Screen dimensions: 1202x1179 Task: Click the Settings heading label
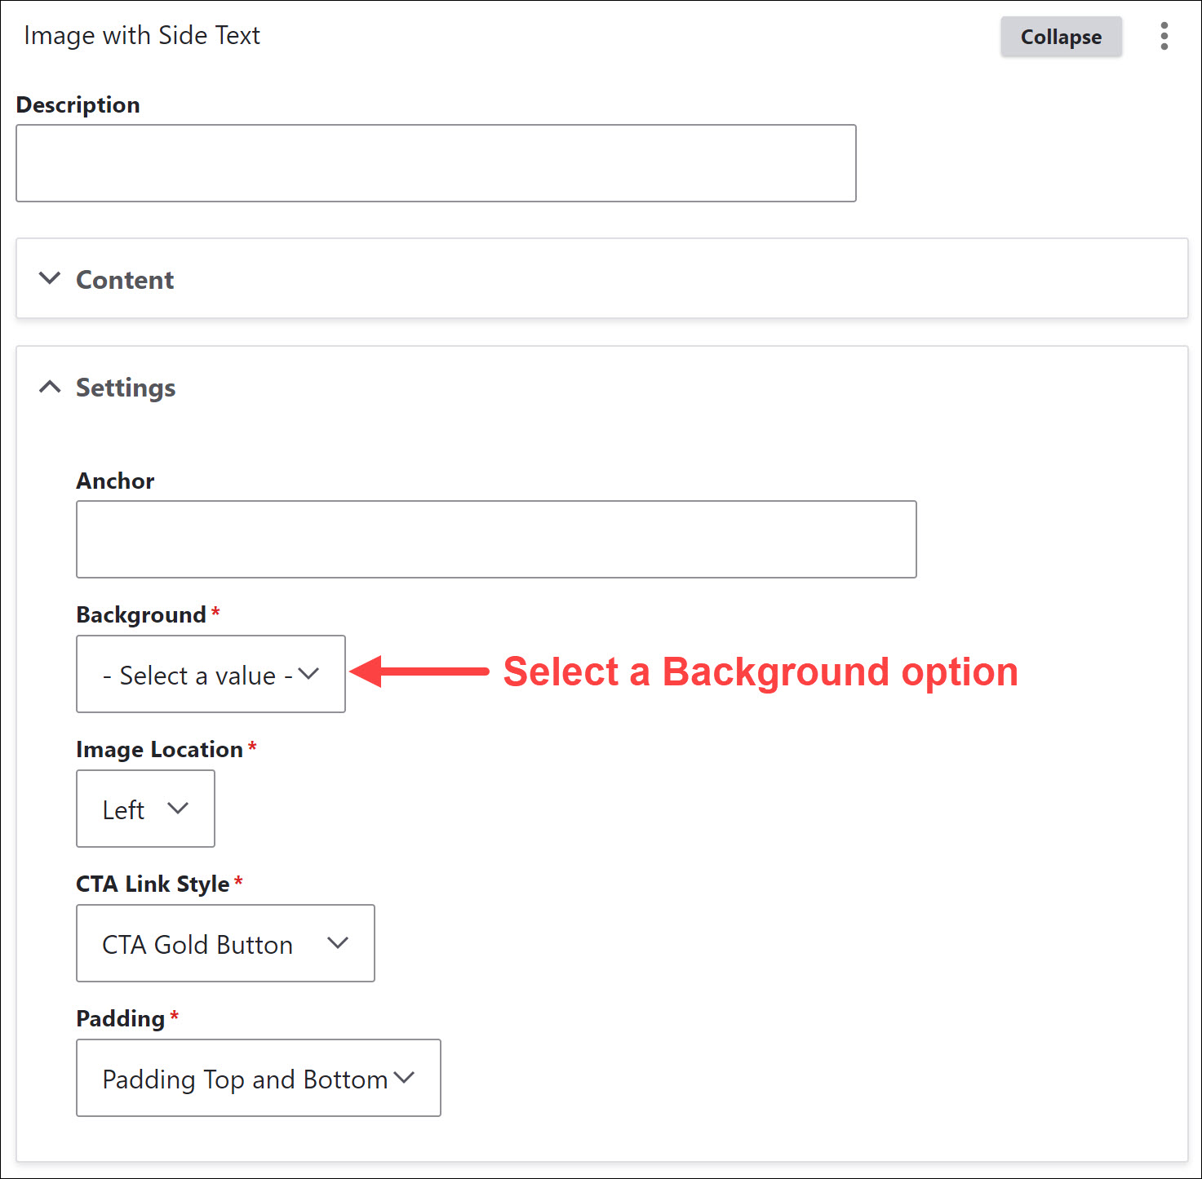coord(126,388)
